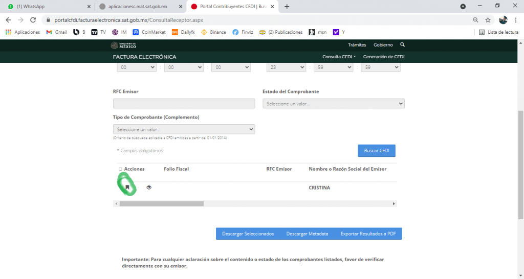Image resolution: width=524 pixels, height=279 pixels.
Task: Click the RFC Emisor column header
Action: point(279,169)
